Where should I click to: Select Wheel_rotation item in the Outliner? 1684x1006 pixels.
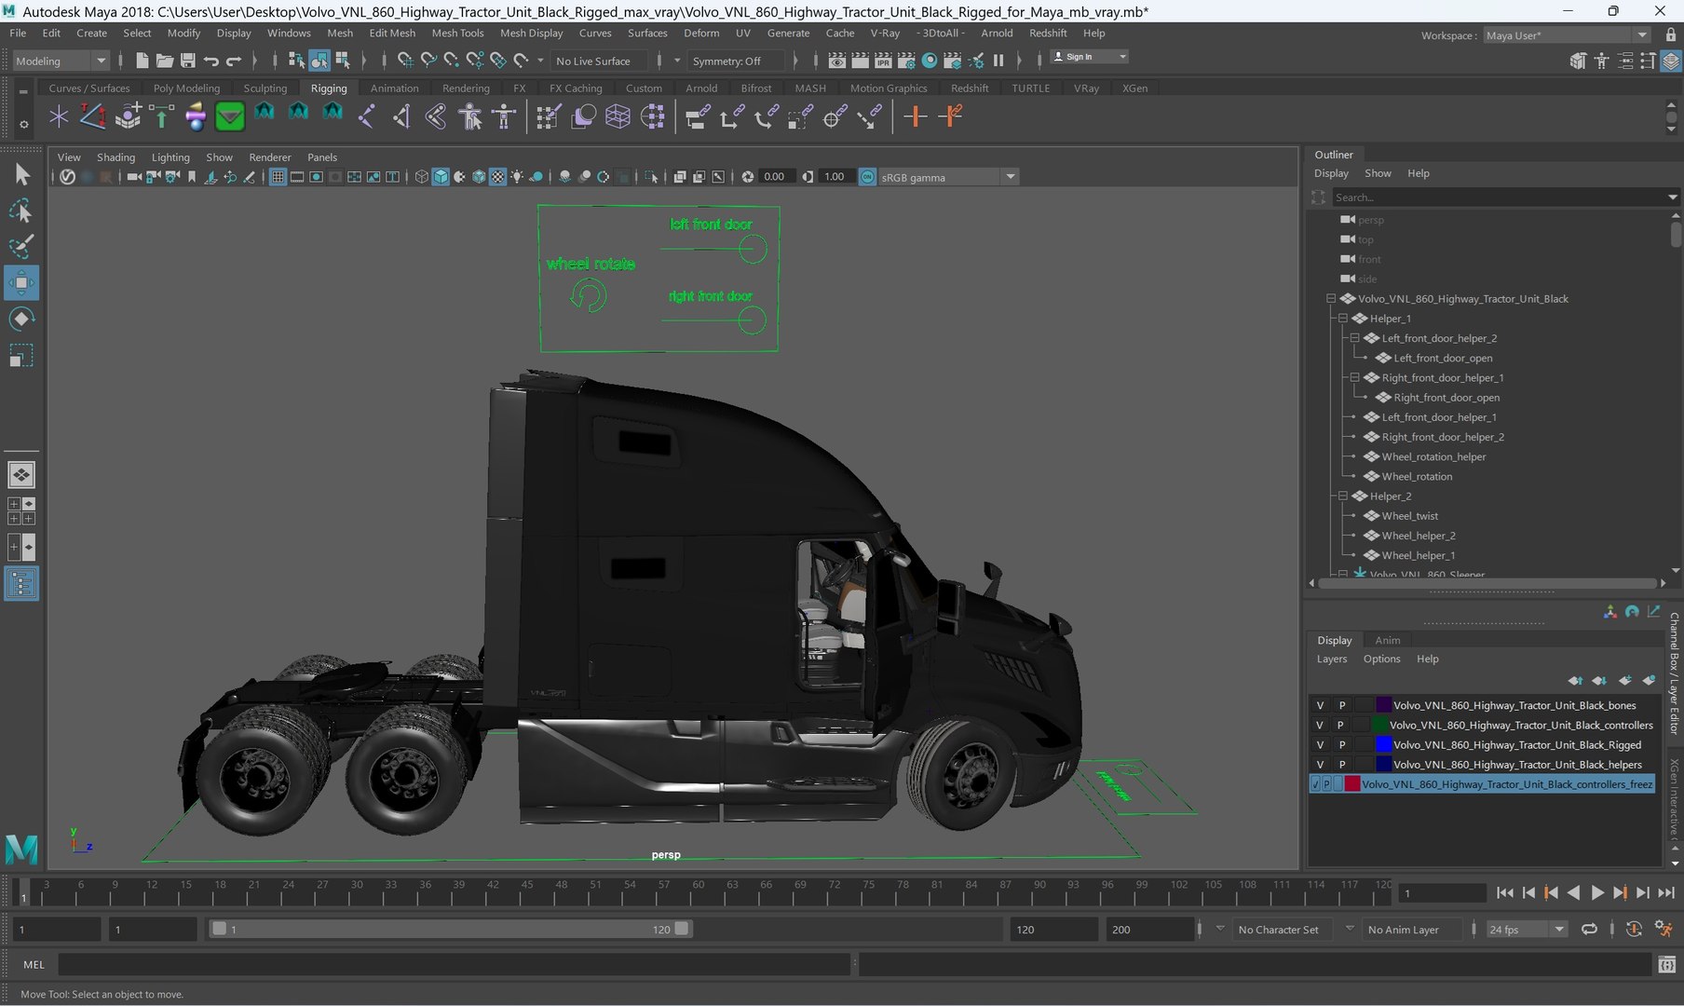(1417, 476)
